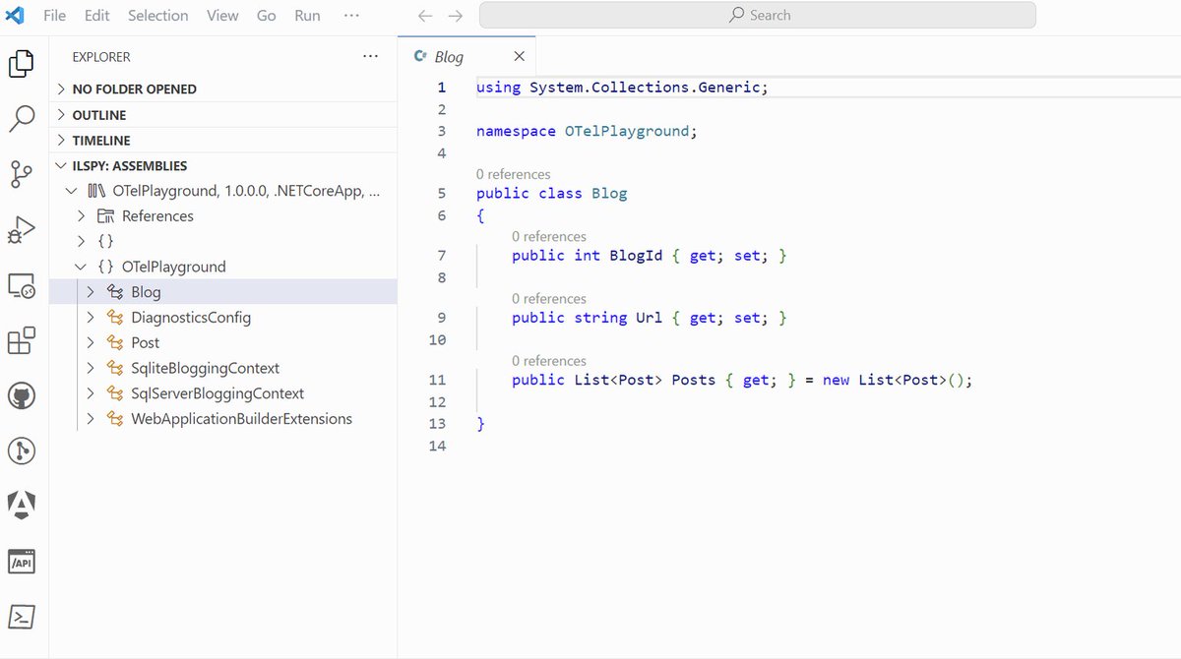Image resolution: width=1181 pixels, height=659 pixels.
Task: Open the API activity bar icon
Action: pyautogui.click(x=22, y=562)
